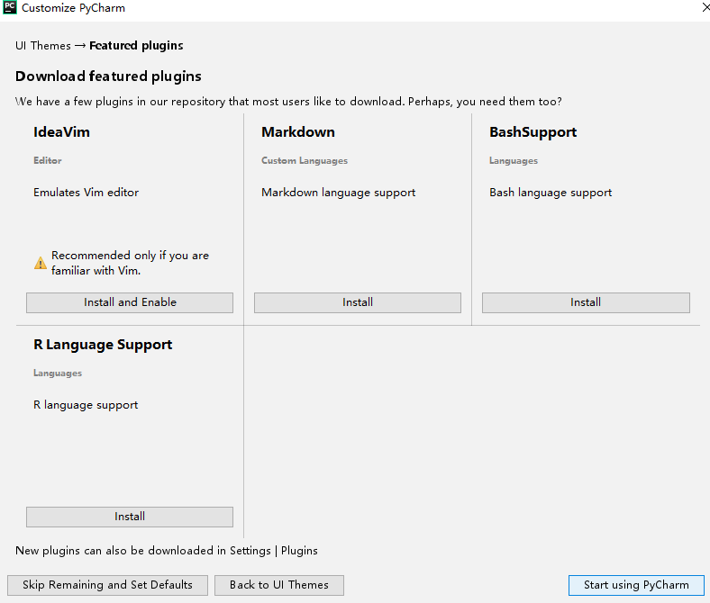This screenshot has height=603, width=710.
Task: Click the 'Download featured plugins' heading
Action: click(x=108, y=76)
